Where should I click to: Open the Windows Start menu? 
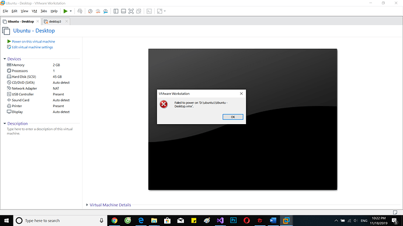[6, 220]
